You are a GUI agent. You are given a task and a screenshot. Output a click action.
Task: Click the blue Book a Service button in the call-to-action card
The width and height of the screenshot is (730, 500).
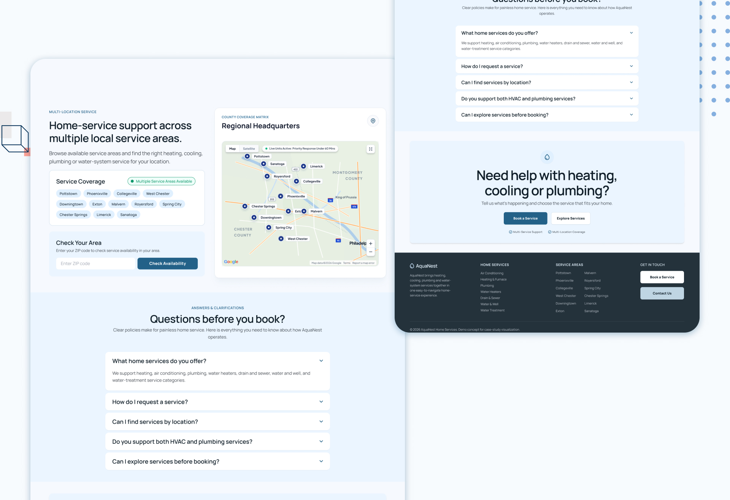point(525,218)
